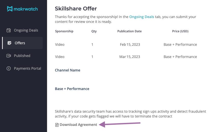Go to the Published sidebar tab
215x132 pixels.
22,56
